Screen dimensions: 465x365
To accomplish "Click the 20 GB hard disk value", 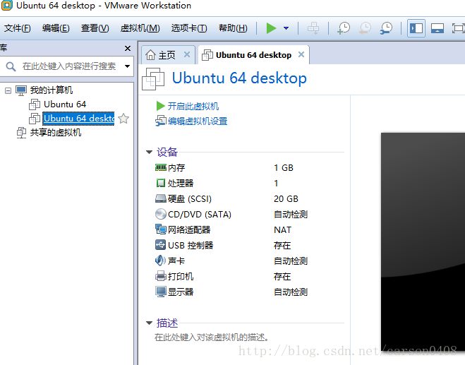I will pos(286,199).
